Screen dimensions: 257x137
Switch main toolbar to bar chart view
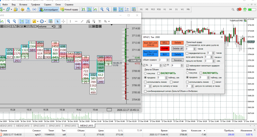(x=83, y=10)
